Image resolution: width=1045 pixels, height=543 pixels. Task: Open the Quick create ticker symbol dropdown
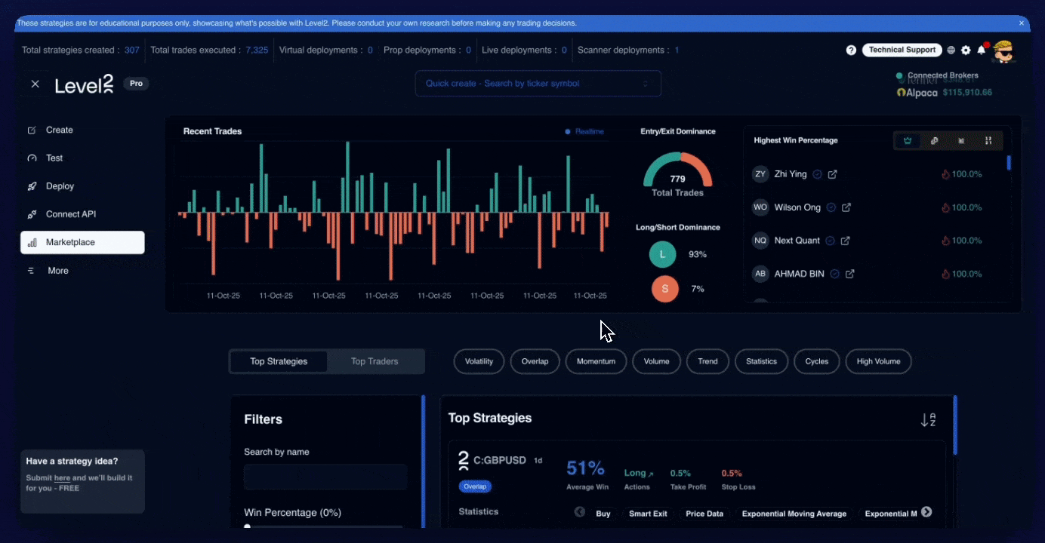click(x=538, y=84)
